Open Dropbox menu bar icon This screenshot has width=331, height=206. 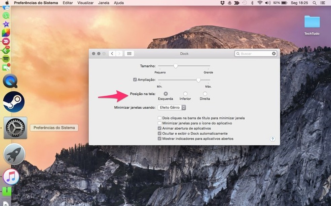tap(222, 3)
